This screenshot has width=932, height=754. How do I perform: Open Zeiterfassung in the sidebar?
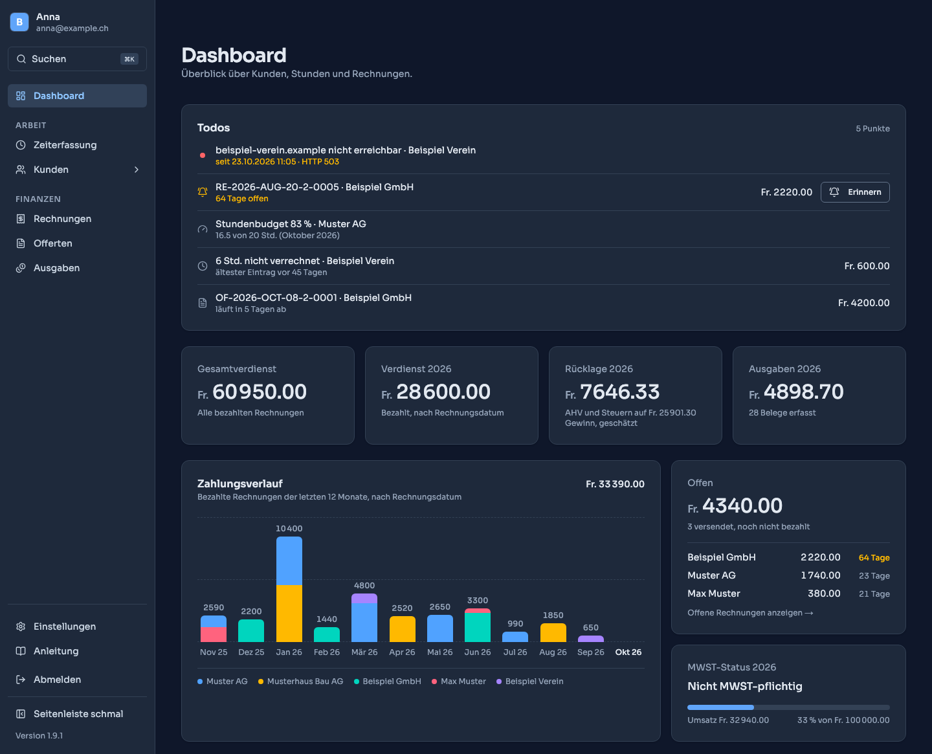77,145
